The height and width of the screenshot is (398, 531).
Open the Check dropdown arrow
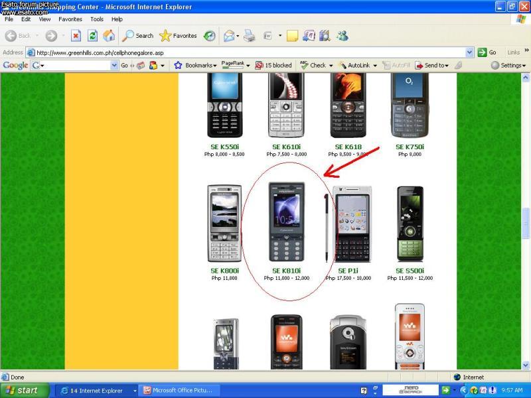pos(331,66)
